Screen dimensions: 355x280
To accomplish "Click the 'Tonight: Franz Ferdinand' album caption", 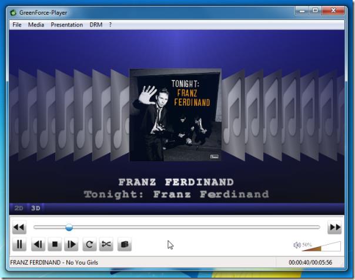I will click(x=176, y=194).
